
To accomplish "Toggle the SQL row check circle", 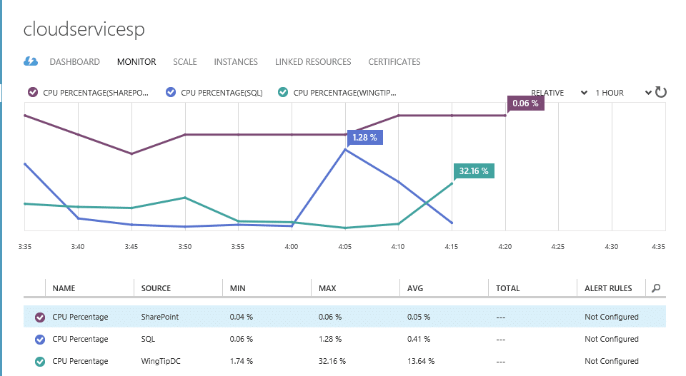I will tap(40, 340).
